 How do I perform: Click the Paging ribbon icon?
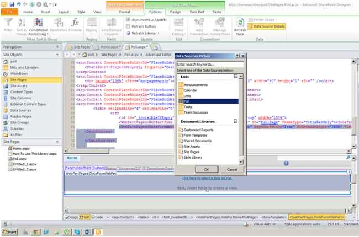tap(92, 25)
